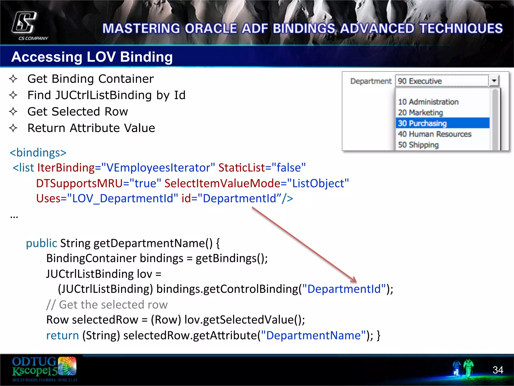Click the lov.getSelectedValue() code line

(x=175, y=320)
